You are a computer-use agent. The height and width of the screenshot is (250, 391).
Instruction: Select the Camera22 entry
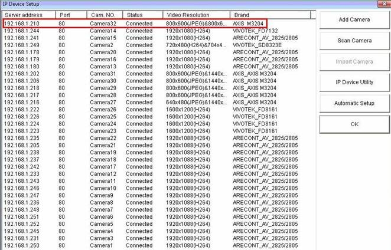pos(103,138)
